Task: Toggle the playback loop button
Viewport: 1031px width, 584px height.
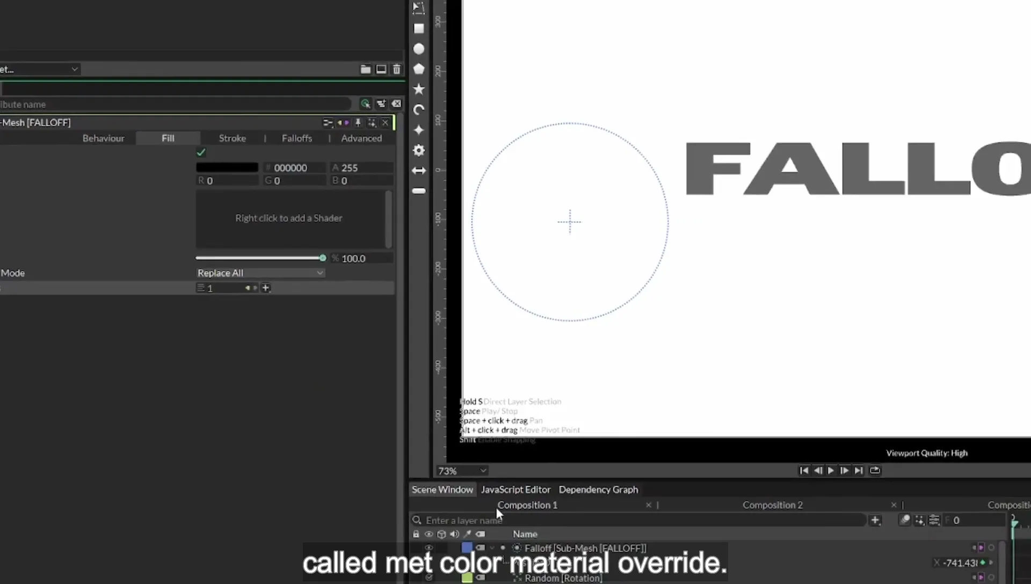Action: (875, 471)
